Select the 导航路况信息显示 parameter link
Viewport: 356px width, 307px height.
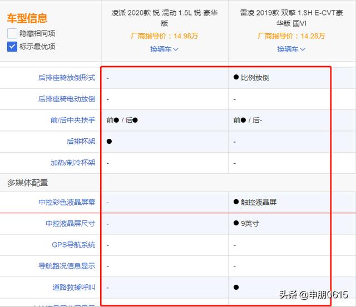coord(66,266)
